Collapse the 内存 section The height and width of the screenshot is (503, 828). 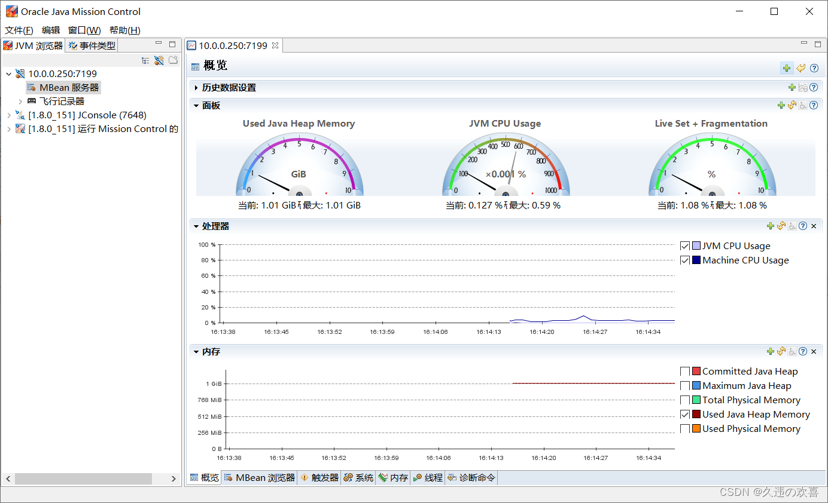click(x=196, y=351)
